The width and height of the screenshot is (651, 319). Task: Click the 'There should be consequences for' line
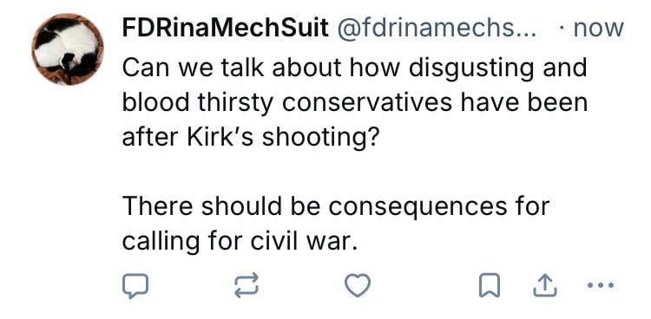pos(336,206)
